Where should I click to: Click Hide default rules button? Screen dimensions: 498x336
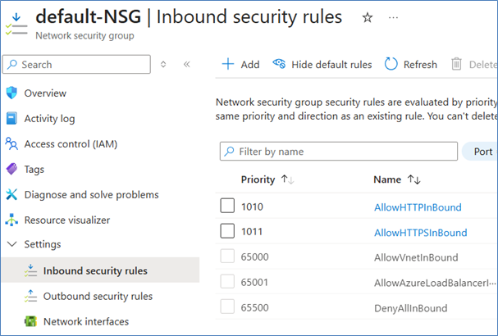pos(322,64)
